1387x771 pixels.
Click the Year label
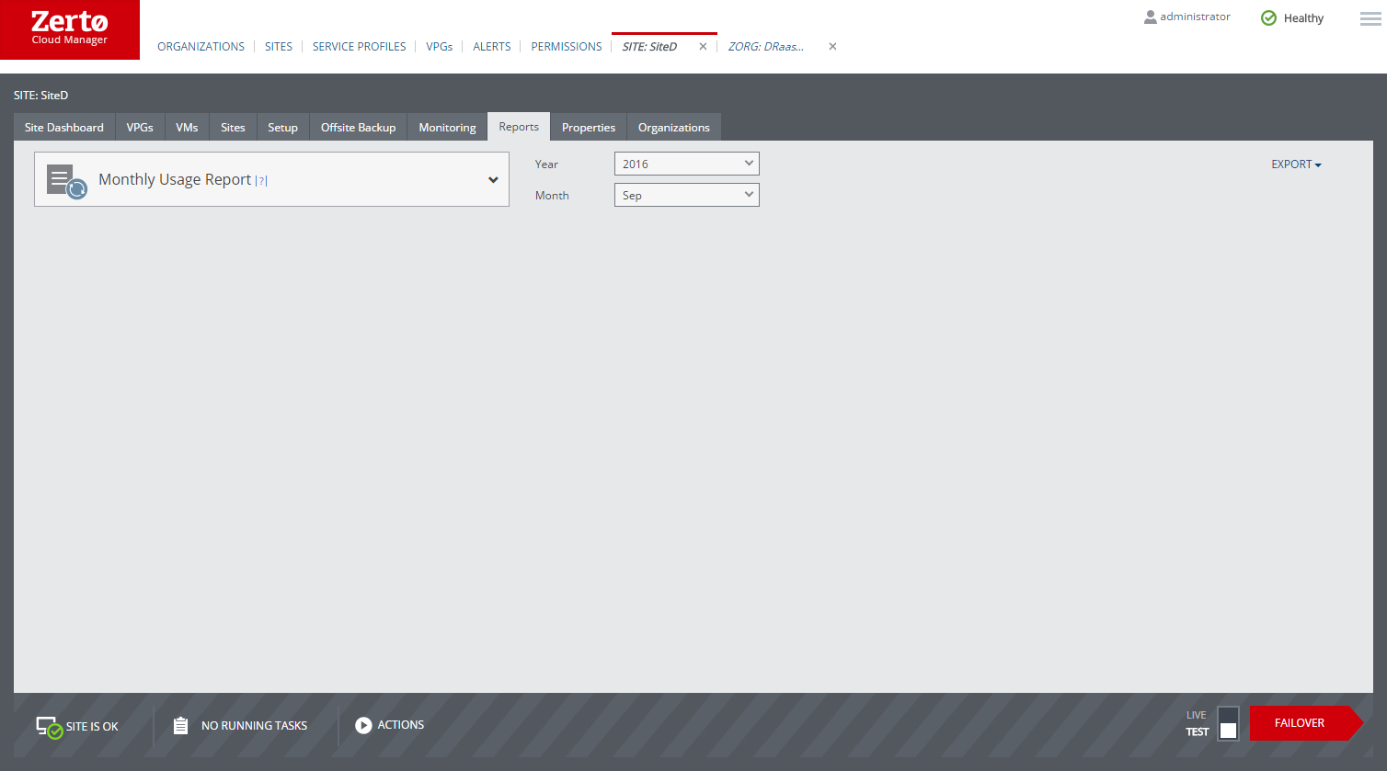(x=546, y=164)
